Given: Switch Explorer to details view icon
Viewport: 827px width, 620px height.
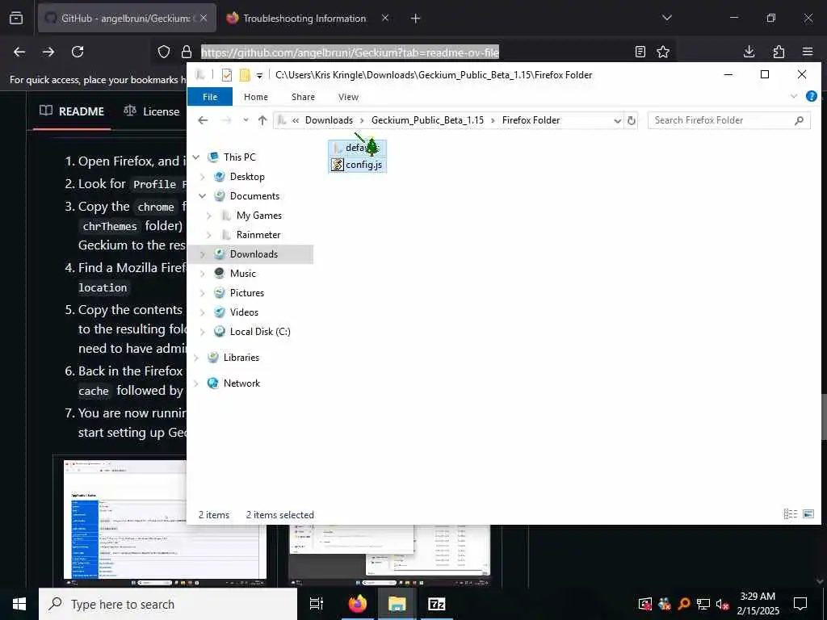Looking at the screenshot, I should [x=790, y=514].
